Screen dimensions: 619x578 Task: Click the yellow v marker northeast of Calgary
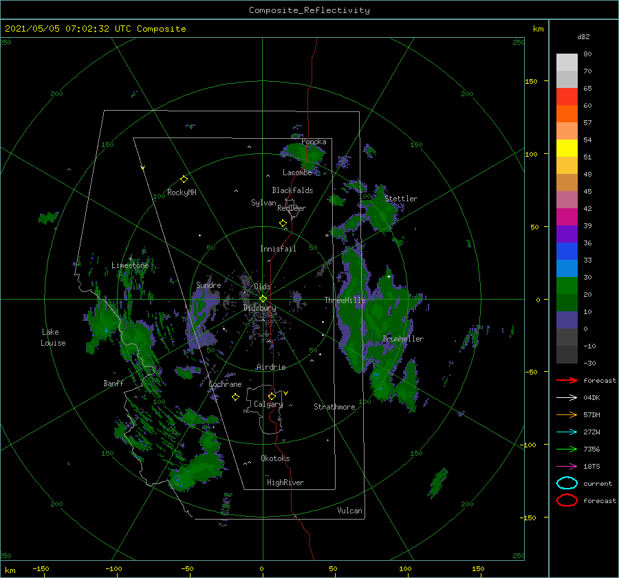(285, 393)
